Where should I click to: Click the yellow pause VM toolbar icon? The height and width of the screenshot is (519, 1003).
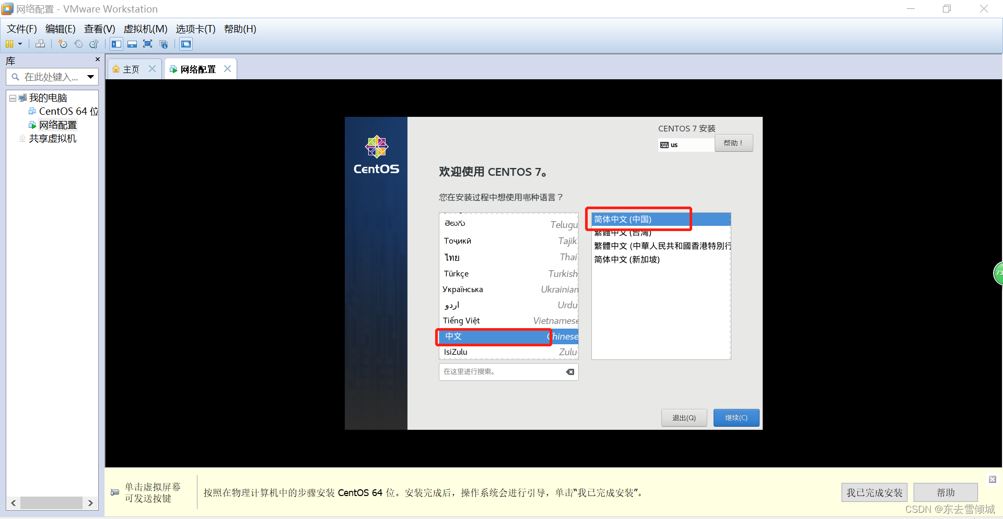click(x=9, y=44)
